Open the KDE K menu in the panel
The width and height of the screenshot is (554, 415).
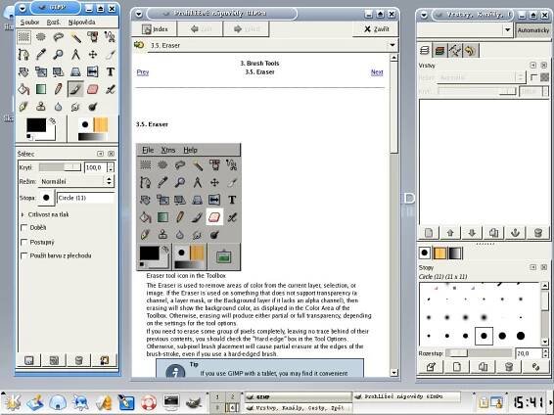point(12,401)
